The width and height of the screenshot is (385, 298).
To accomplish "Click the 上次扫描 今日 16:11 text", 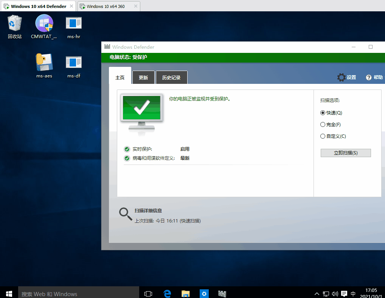I will coord(168,221).
